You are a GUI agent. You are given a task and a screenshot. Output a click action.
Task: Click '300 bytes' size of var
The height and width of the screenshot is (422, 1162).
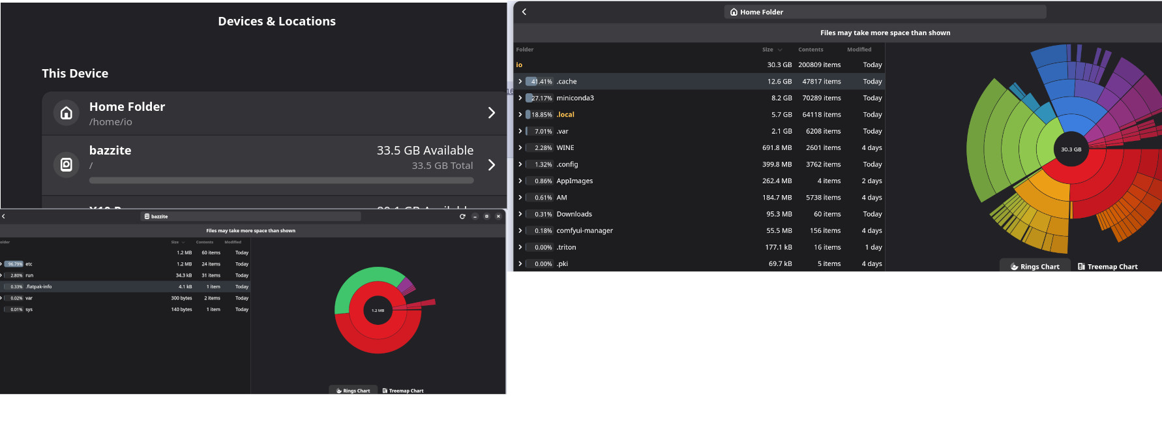coord(181,298)
